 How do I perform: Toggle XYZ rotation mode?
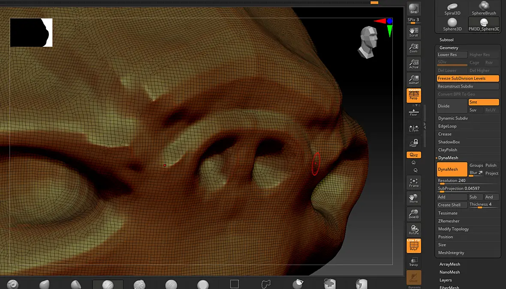(414, 155)
